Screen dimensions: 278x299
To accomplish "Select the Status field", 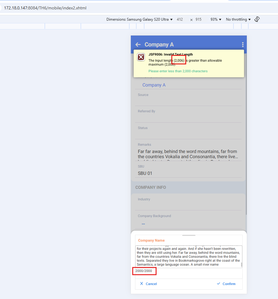I will 188,132.
